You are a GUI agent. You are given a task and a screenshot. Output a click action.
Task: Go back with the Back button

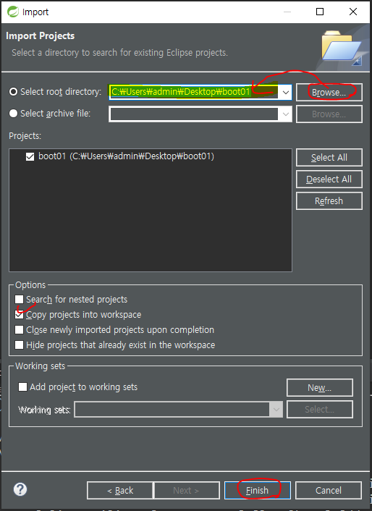(120, 491)
